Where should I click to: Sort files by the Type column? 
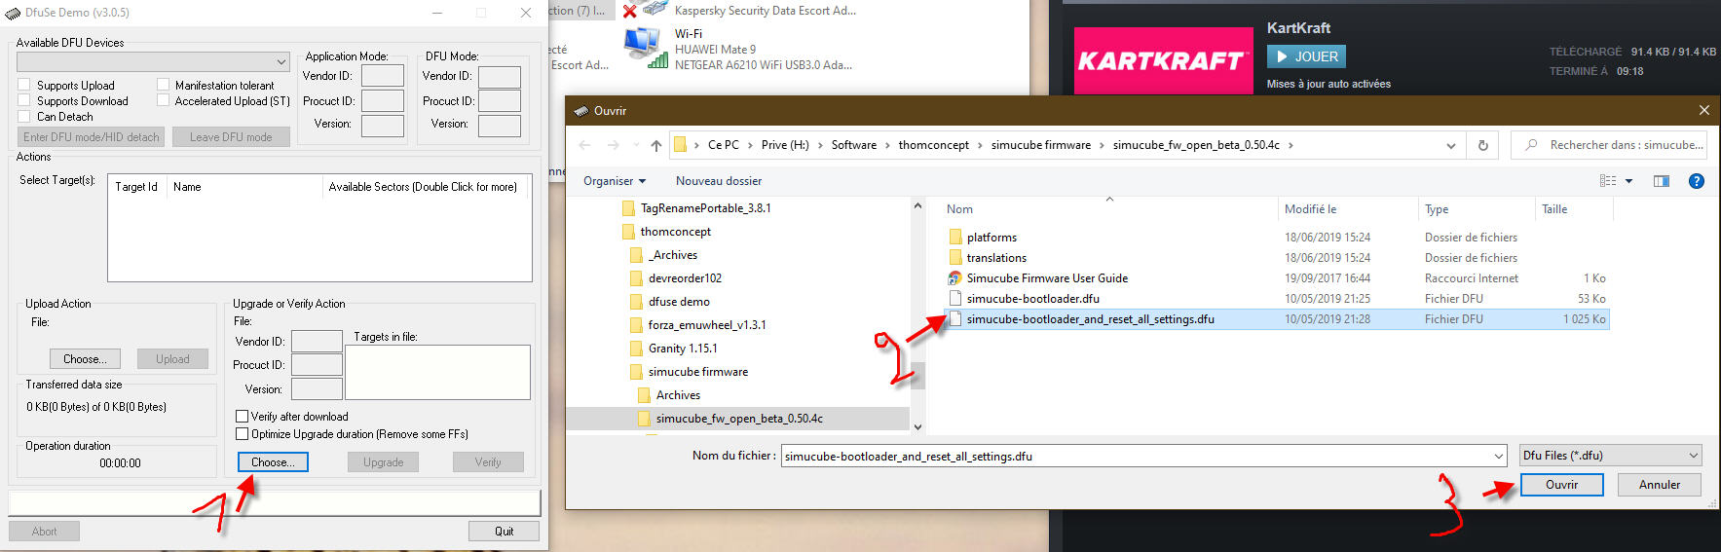[1477, 209]
